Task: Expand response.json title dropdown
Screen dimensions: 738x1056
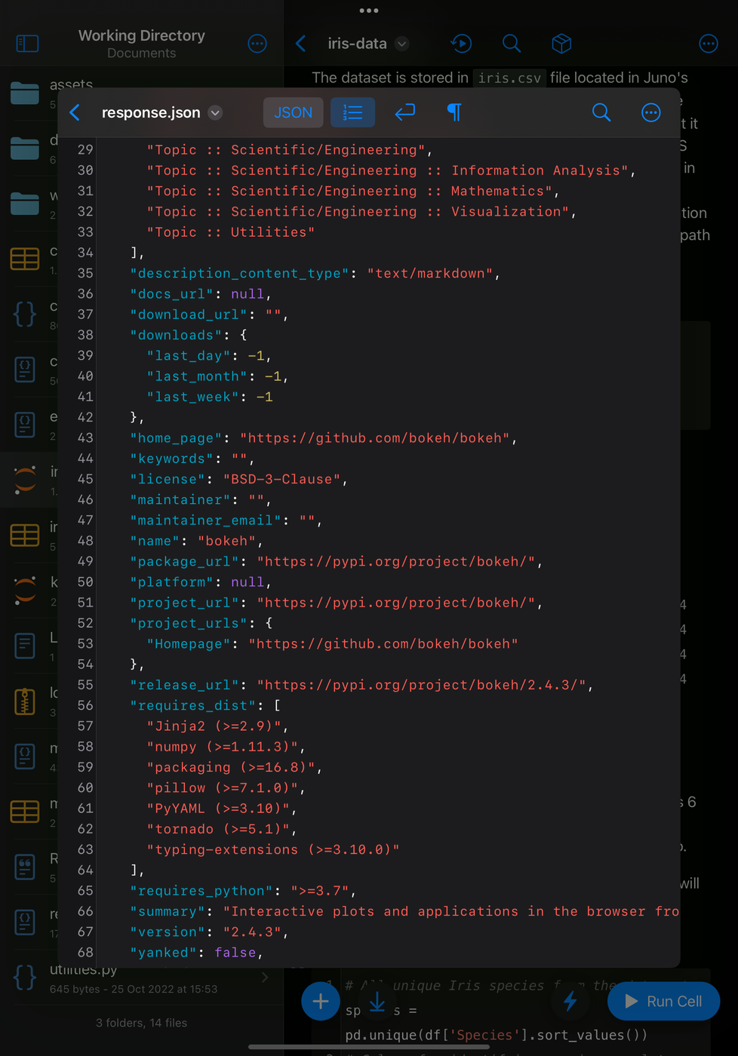Action: click(216, 113)
